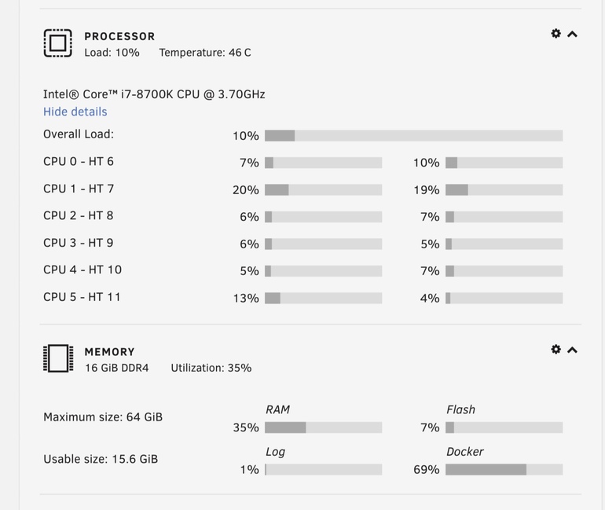This screenshot has width=605, height=510.
Task: Click the Processor chip icon
Action: click(57, 43)
